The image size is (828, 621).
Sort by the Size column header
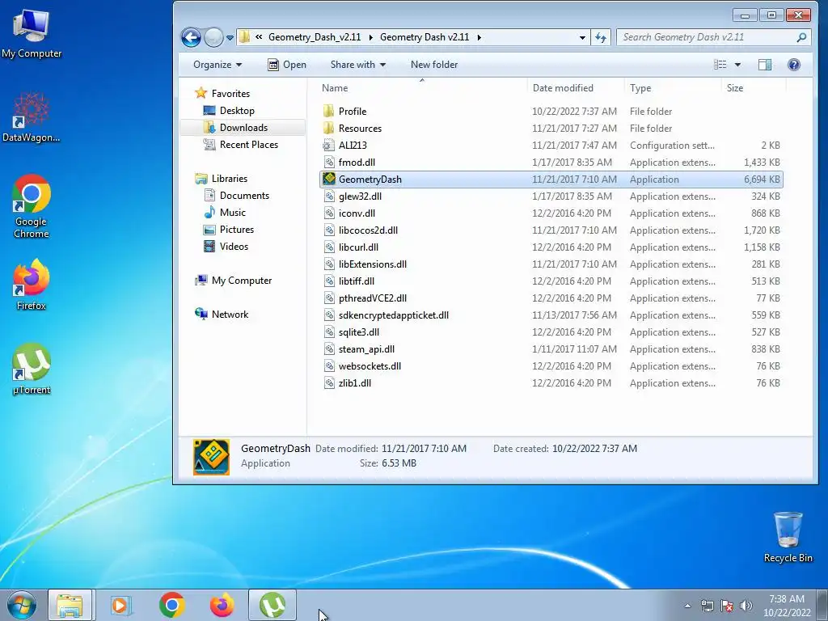click(x=754, y=87)
